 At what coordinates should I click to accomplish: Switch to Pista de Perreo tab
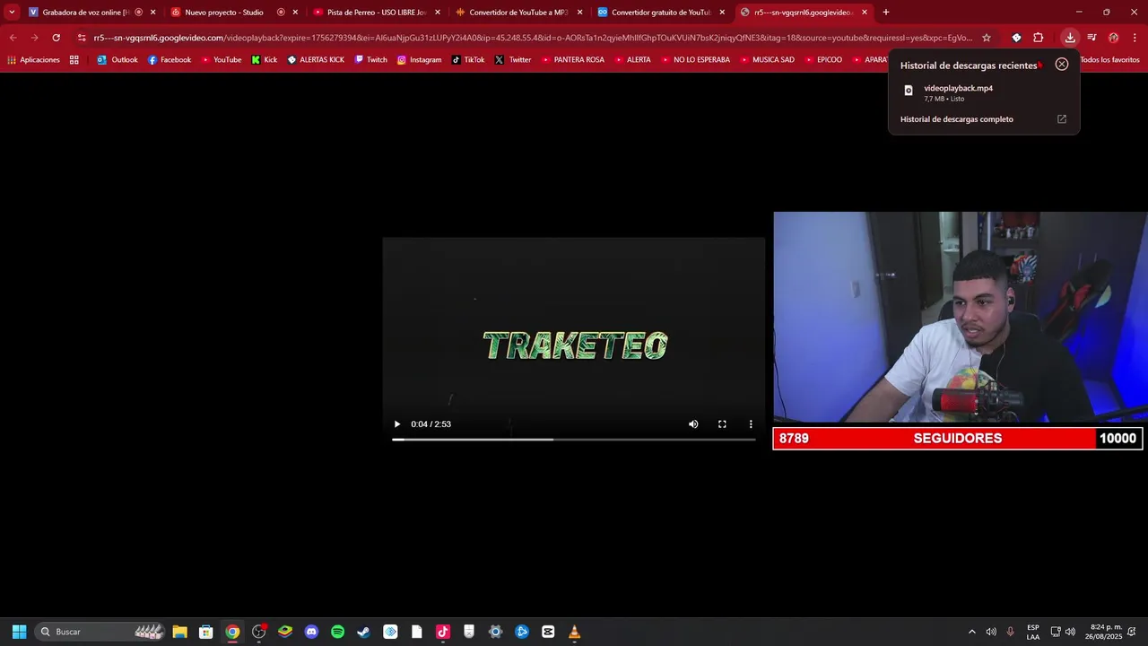pos(376,13)
